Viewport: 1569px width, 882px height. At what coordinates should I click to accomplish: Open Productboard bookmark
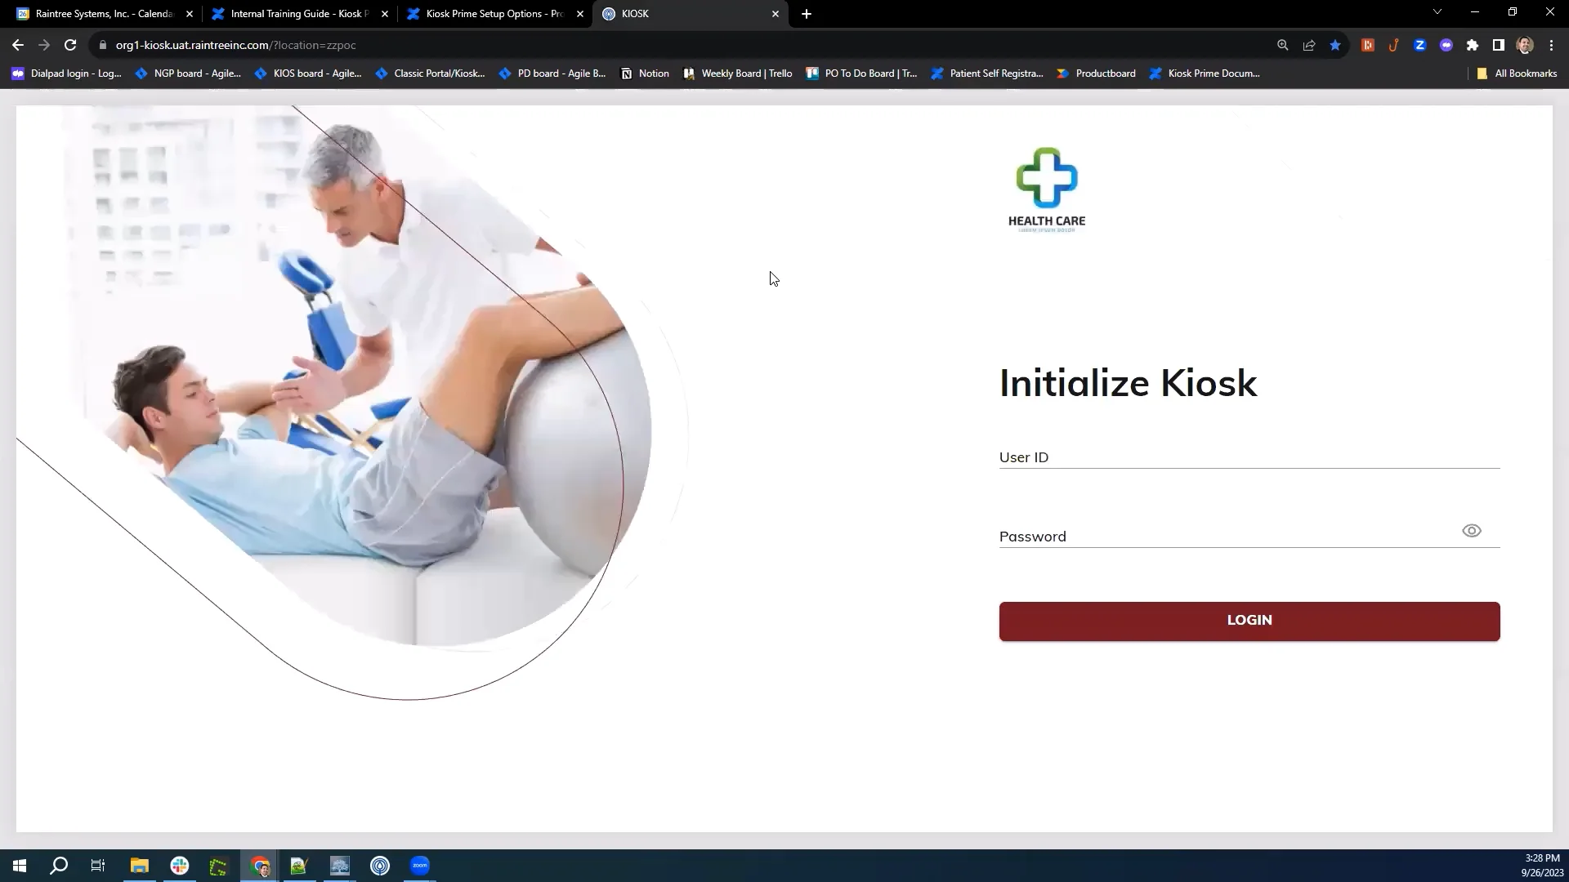click(1096, 73)
